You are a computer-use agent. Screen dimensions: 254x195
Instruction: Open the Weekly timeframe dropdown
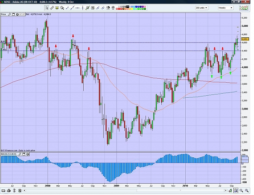[x=225, y=8]
